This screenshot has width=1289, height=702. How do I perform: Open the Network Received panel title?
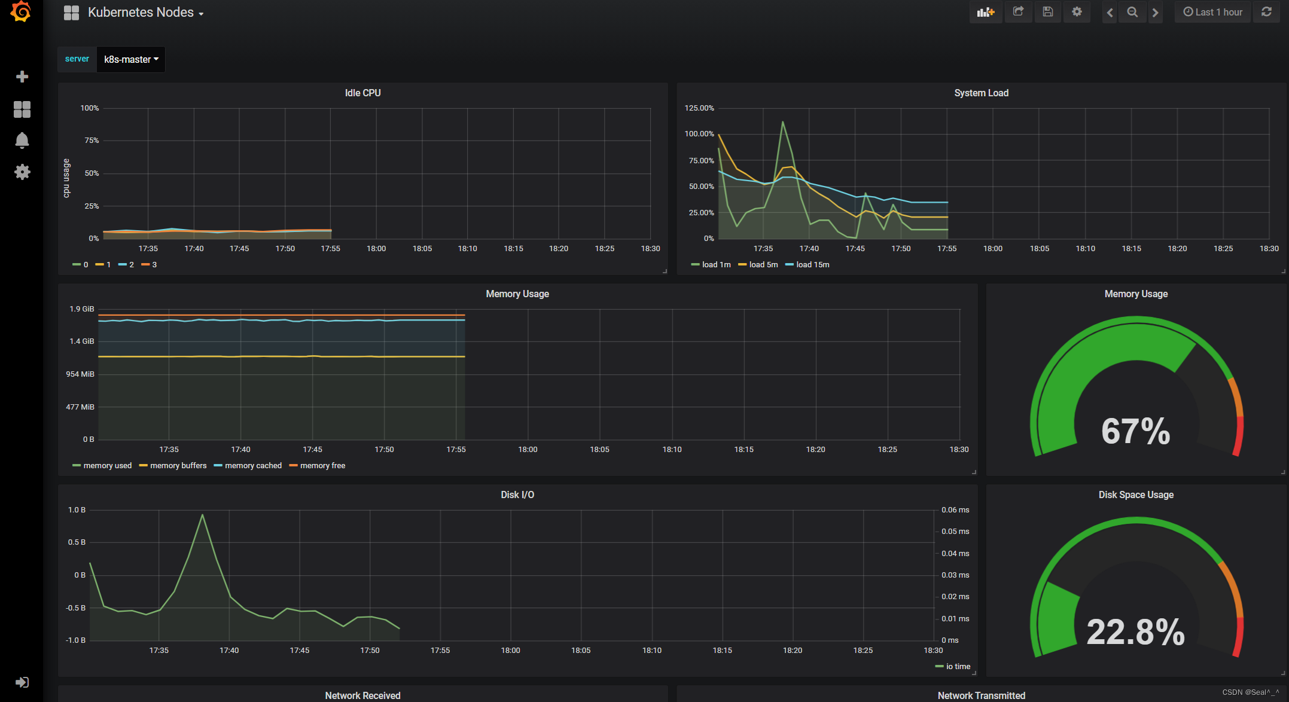coord(362,695)
